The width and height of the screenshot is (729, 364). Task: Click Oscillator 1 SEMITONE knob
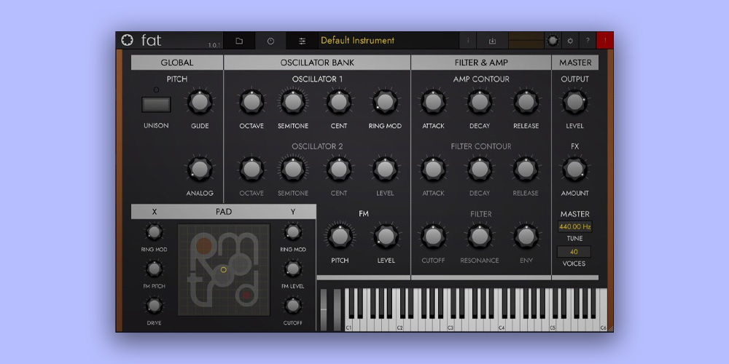tap(293, 102)
